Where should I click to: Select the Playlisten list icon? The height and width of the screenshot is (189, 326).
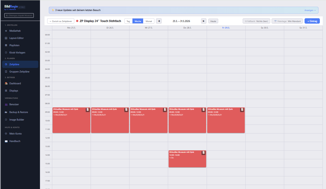pos(6,45)
